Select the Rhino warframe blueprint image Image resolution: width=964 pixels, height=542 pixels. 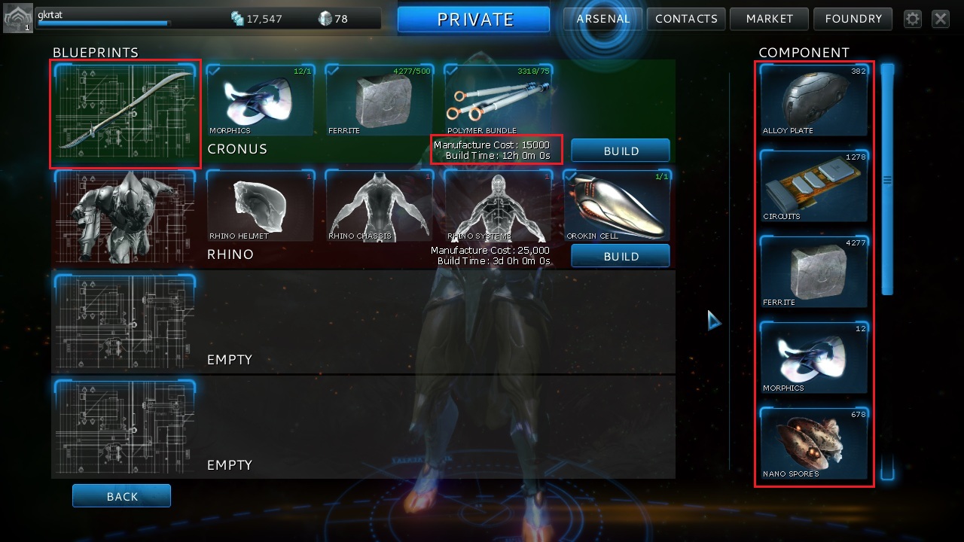pyautogui.click(x=125, y=218)
